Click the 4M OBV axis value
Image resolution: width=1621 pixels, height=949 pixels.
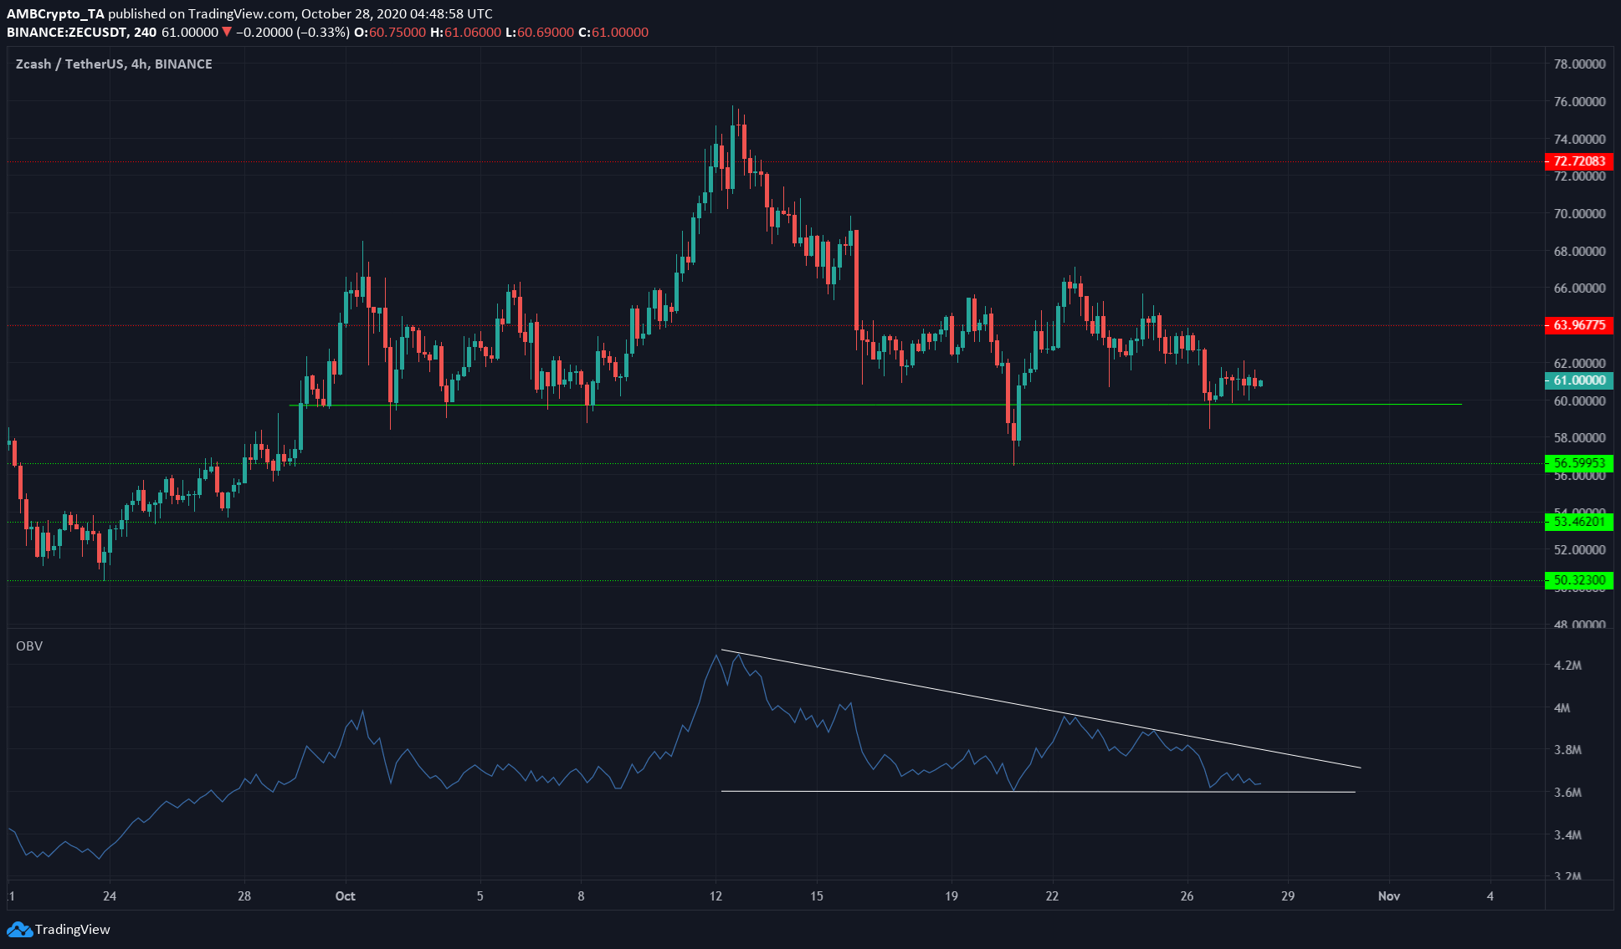pyautogui.click(x=1562, y=708)
